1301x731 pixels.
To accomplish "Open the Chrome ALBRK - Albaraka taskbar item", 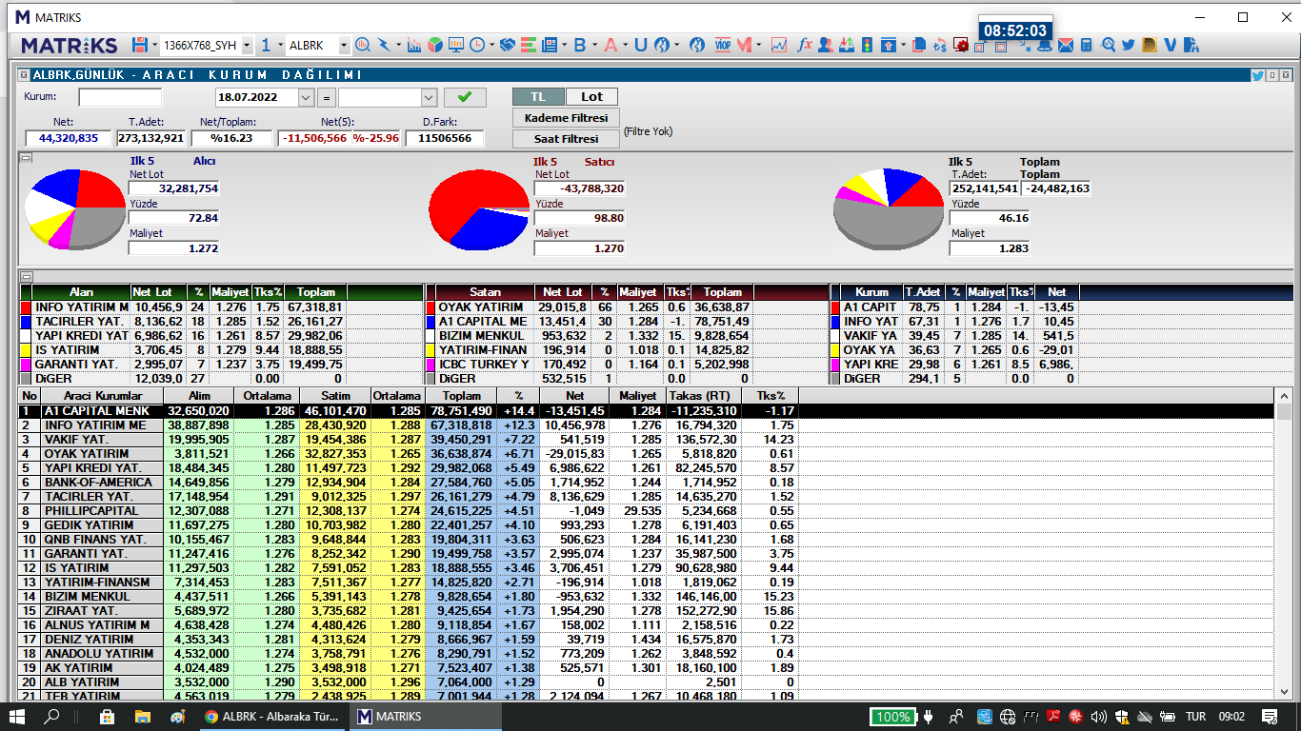I will 273,717.
